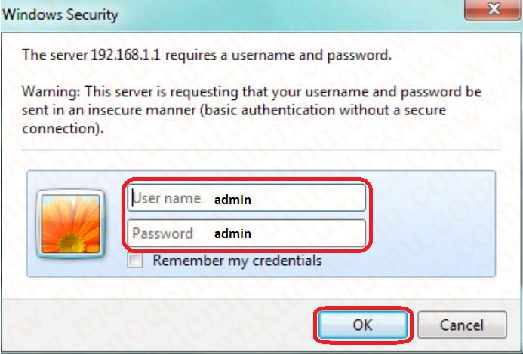The image size is (523, 354).
Task: Dismiss the prompt using Cancel button
Action: click(x=463, y=325)
